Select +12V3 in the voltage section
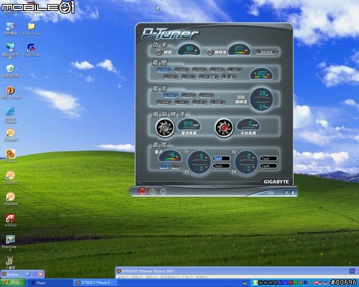Image resolution: width=359 pixels, height=287 pixels. (199, 70)
